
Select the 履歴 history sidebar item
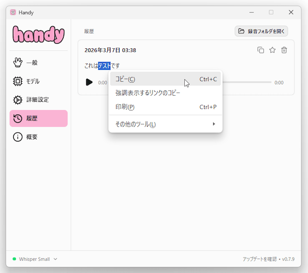click(x=38, y=118)
